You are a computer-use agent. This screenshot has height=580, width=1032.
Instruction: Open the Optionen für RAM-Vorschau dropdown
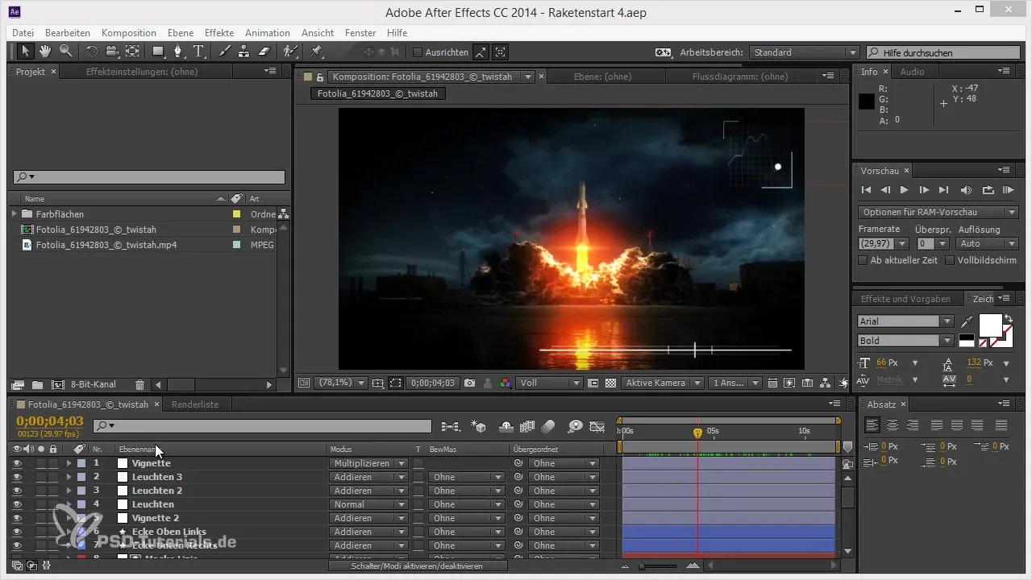938,212
